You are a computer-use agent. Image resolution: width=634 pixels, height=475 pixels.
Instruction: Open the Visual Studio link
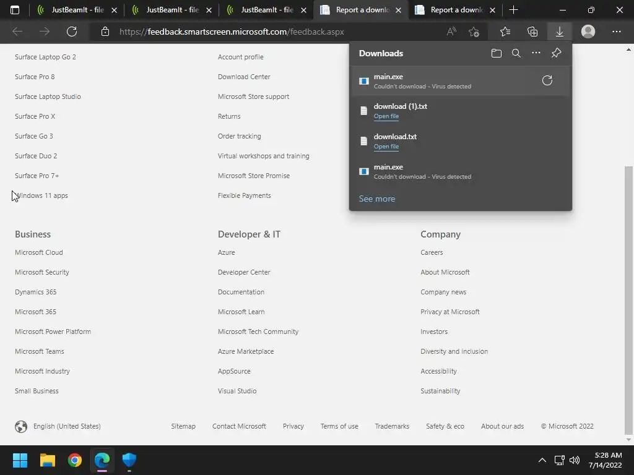click(x=237, y=391)
